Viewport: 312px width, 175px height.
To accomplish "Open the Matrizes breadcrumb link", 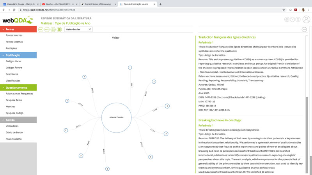I will (x=46, y=23).
